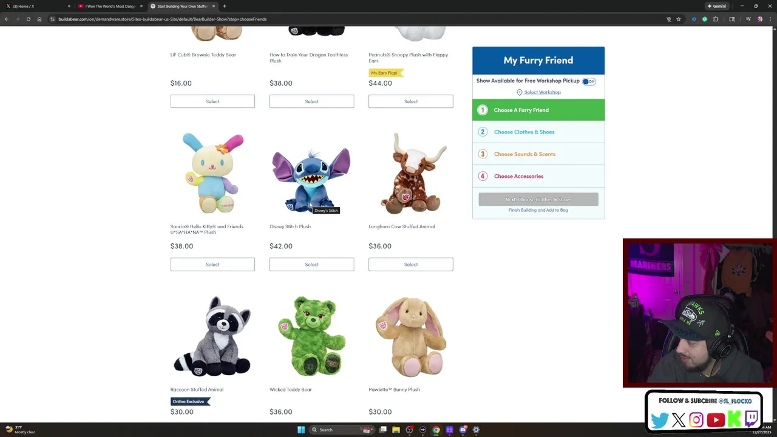
Task: Click the green circular extension icon
Action: pyautogui.click(x=705, y=19)
